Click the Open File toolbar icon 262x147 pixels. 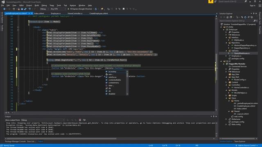pos(18,9)
